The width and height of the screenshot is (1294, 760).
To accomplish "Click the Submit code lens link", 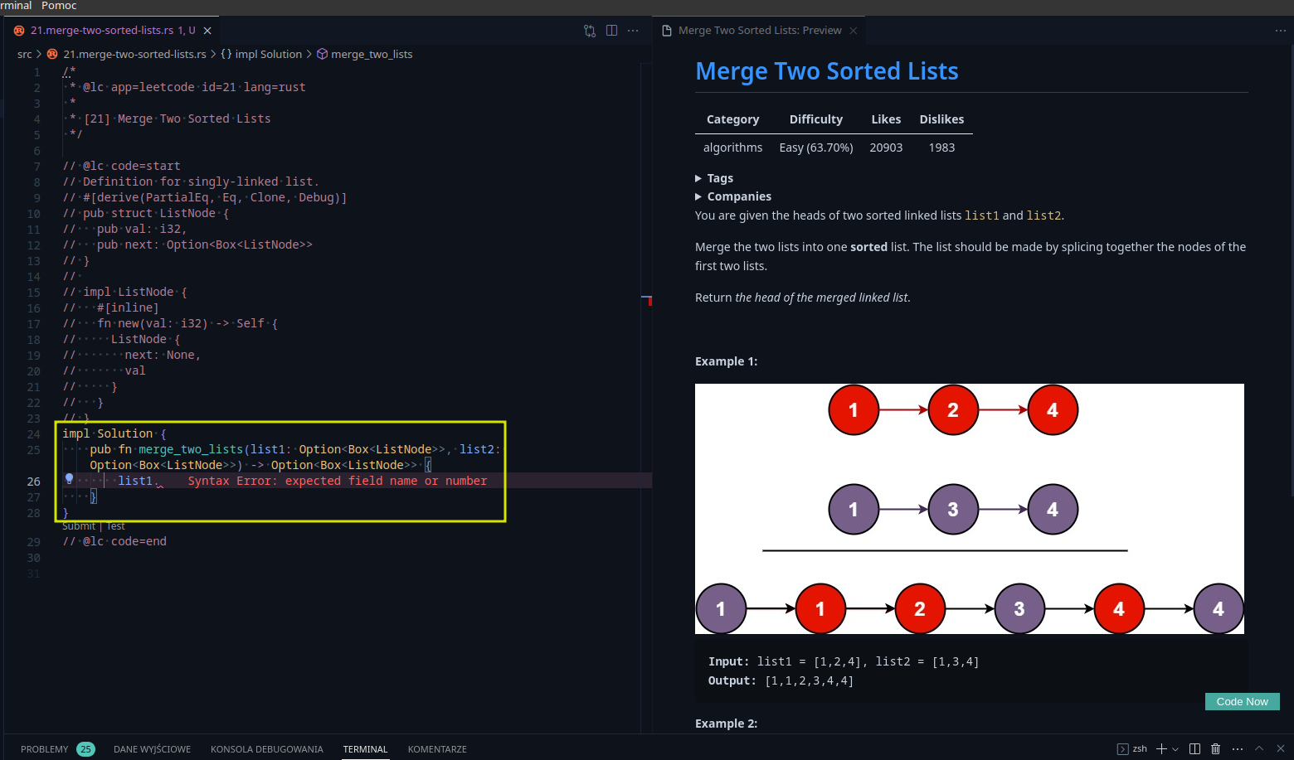I will click(79, 526).
